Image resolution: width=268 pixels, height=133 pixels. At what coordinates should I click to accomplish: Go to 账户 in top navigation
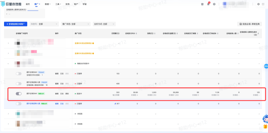point(76,4)
